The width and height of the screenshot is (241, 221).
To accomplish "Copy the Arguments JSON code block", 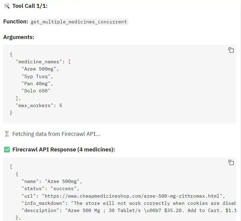I will pyautogui.click(x=231, y=50).
